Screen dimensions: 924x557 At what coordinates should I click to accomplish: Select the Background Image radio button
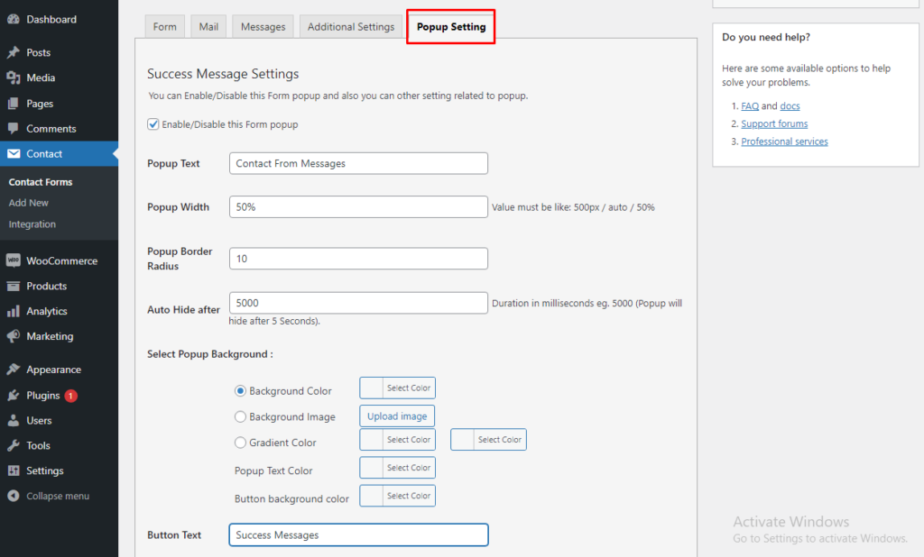pos(240,417)
